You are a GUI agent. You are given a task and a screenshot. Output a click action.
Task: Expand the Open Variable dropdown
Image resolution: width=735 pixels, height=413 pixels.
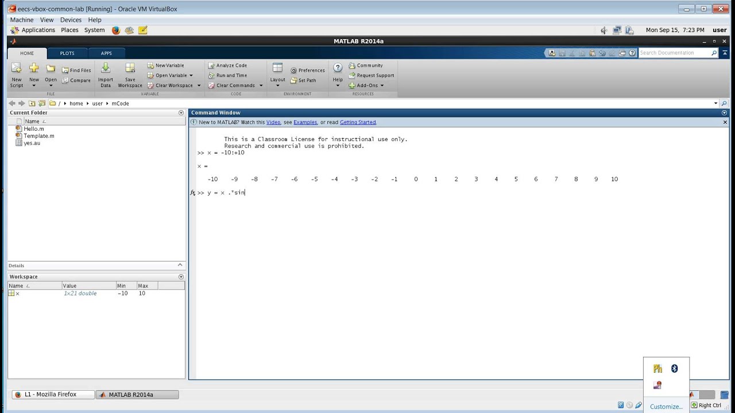coord(191,76)
